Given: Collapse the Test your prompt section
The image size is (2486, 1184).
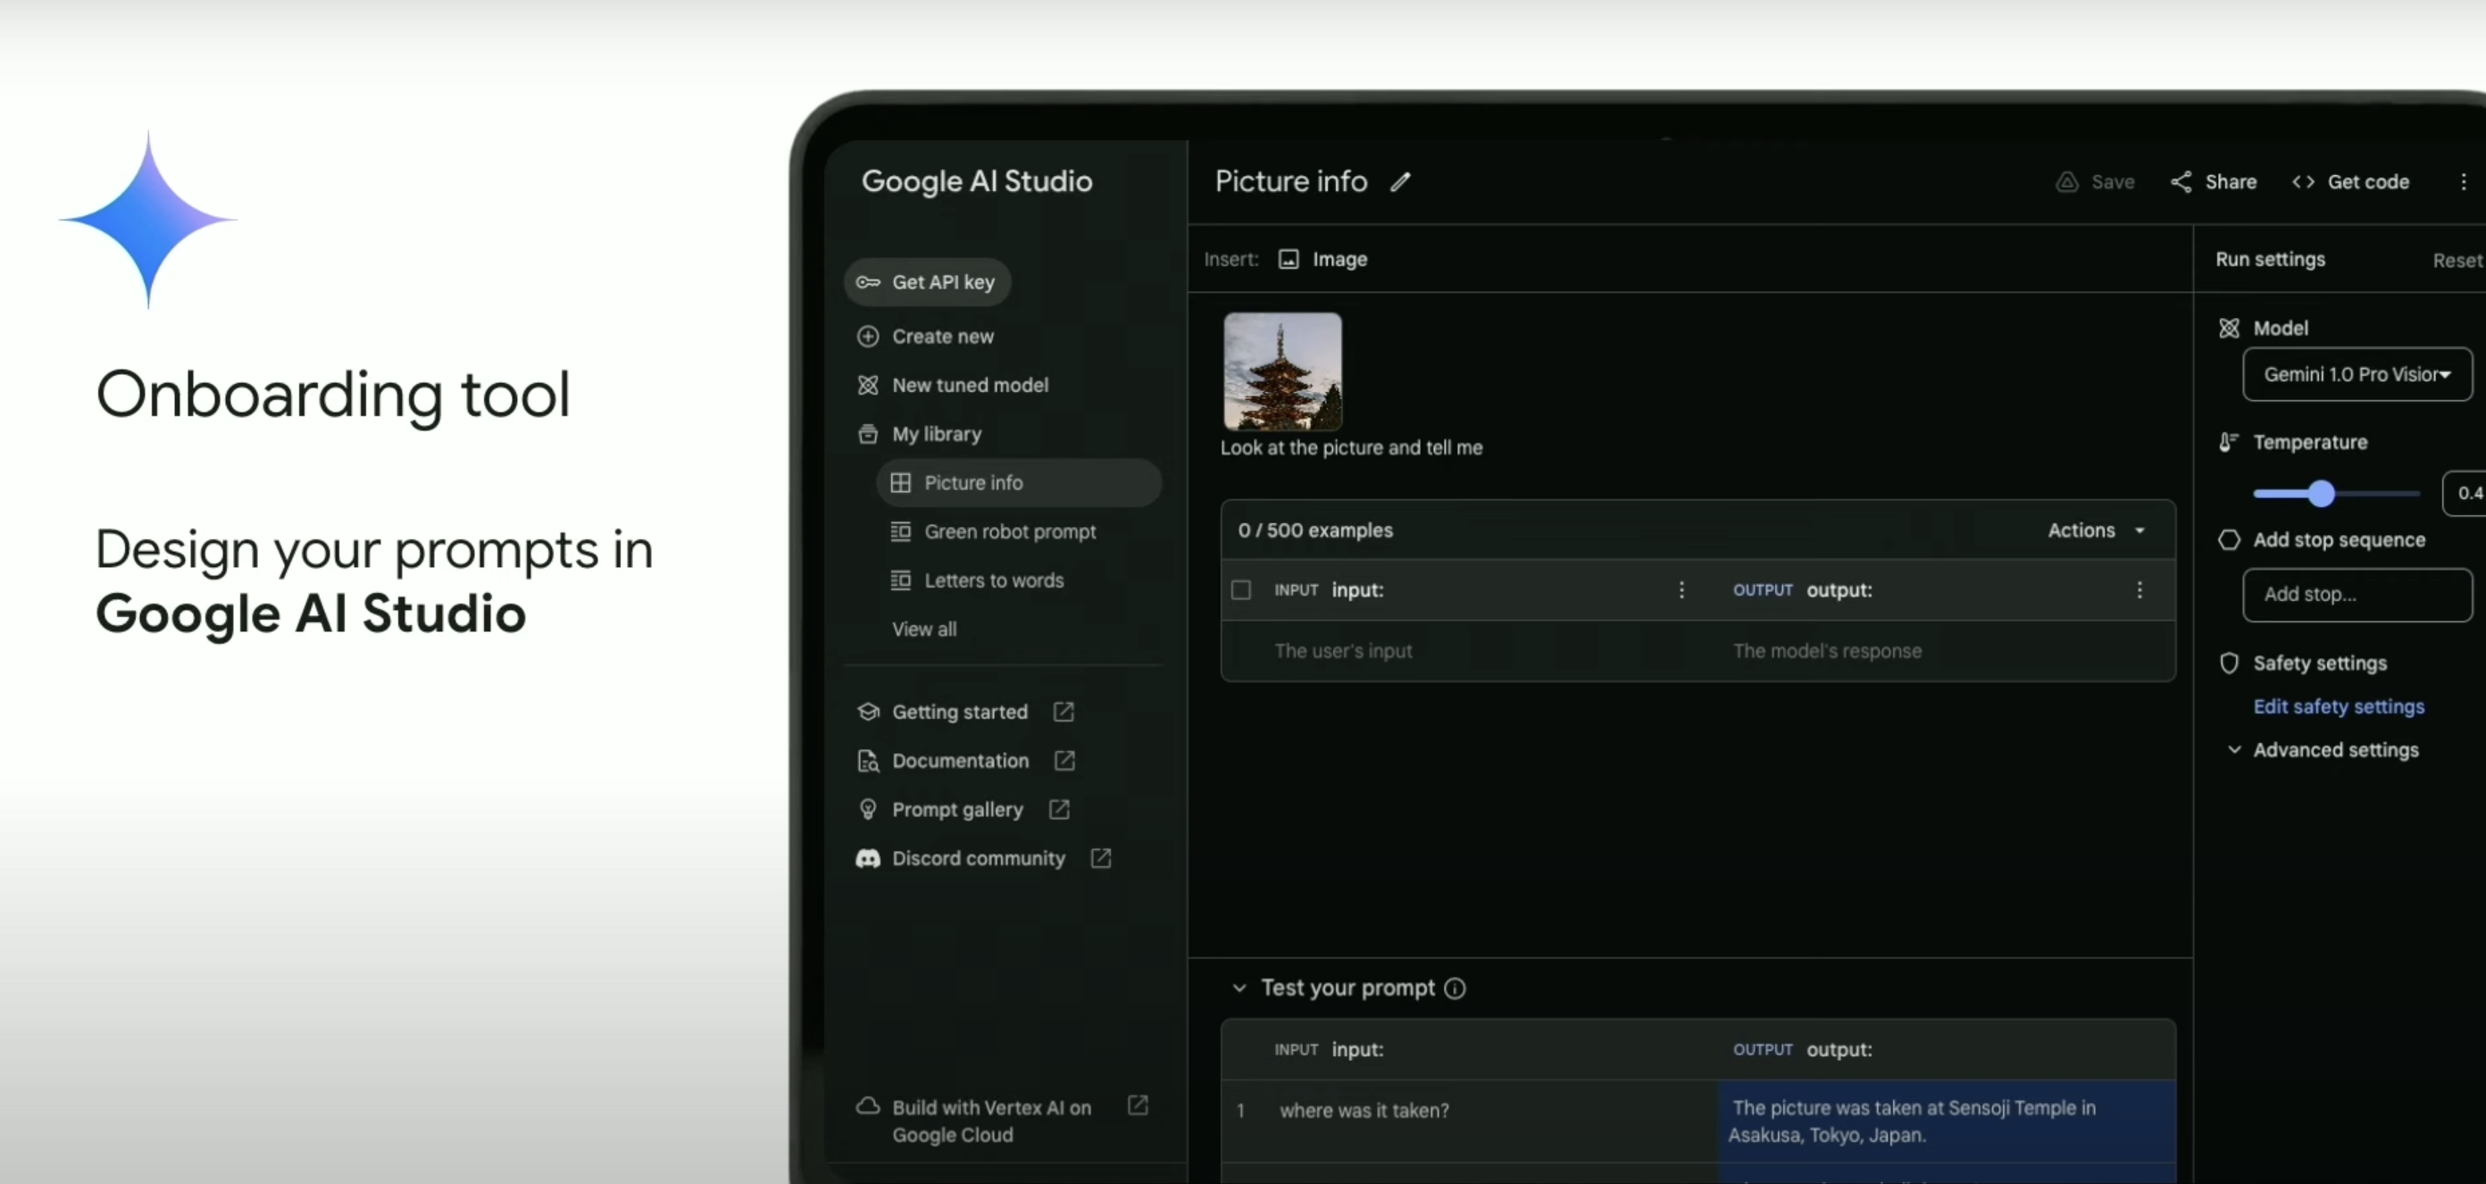Looking at the screenshot, I should point(1239,988).
